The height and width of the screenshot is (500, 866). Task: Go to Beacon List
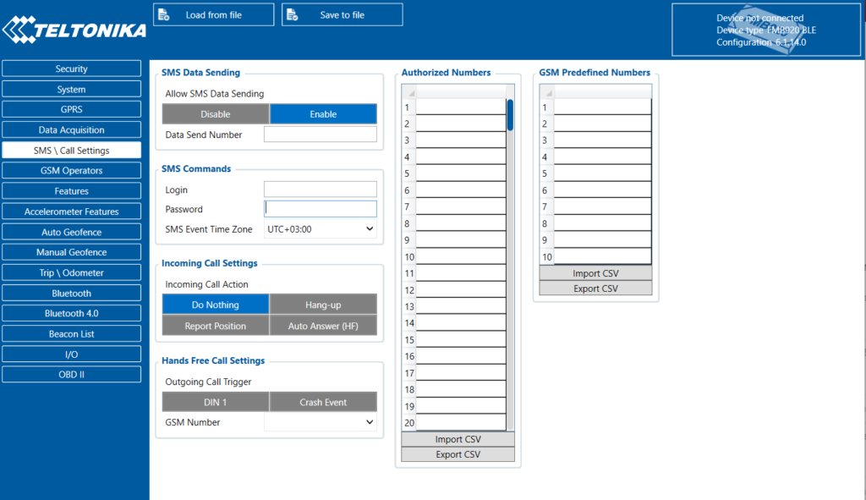[x=71, y=333]
